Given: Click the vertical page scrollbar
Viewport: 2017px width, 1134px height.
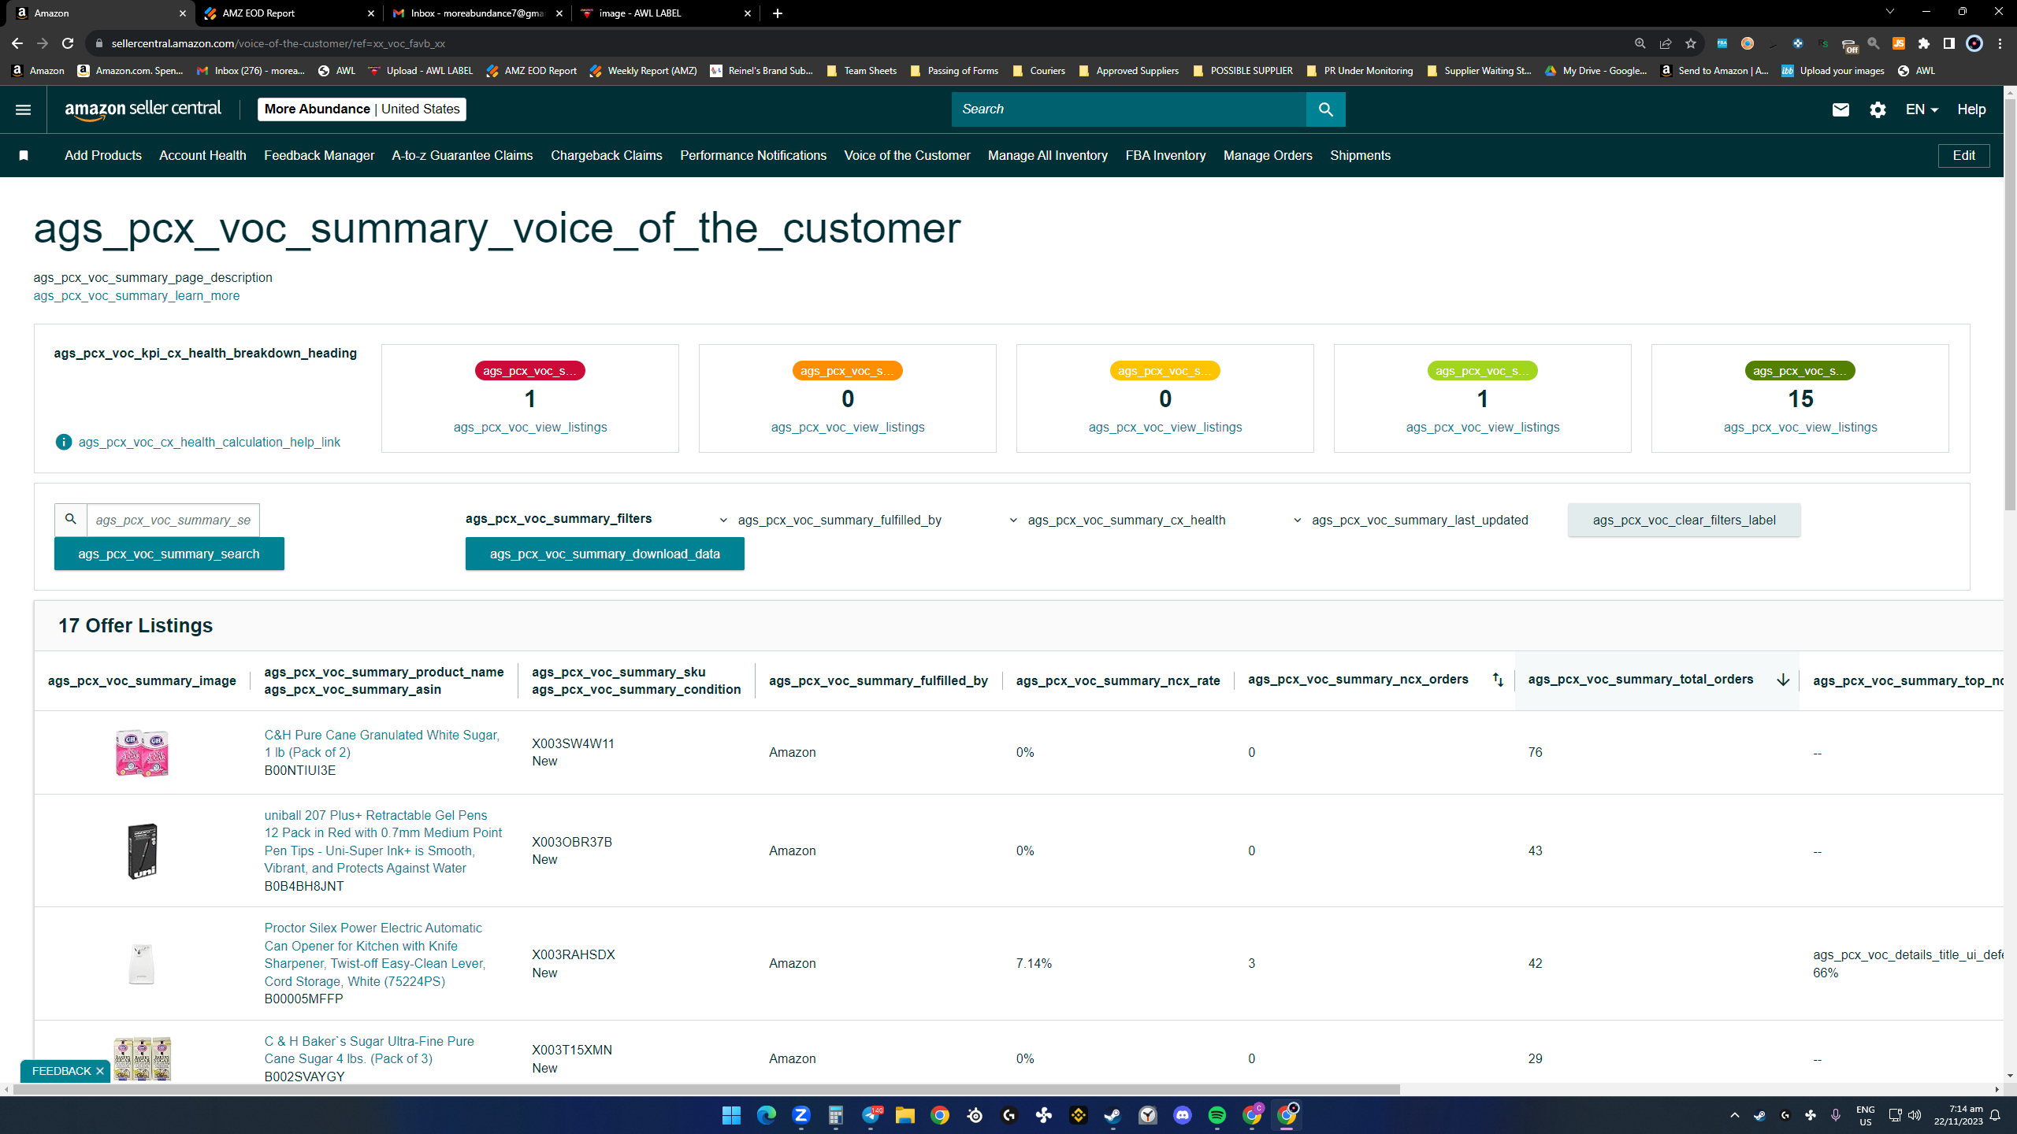Looking at the screenshot, I should tap(2010, 303).
